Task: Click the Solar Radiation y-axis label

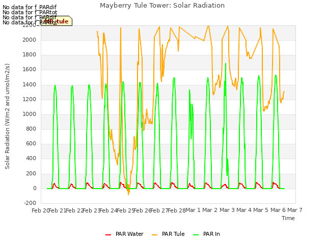Action: (x=7, y=116)
